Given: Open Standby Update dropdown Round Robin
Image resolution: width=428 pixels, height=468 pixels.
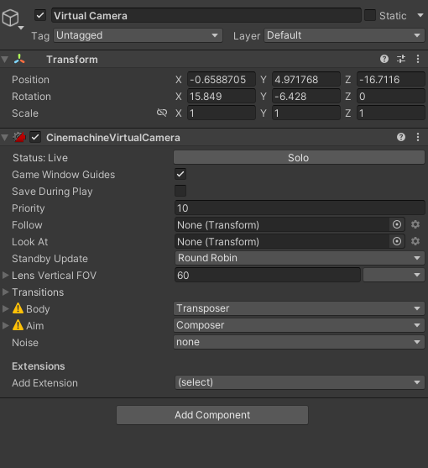Looking at the screenshot, I should click(x=300, y=258).
